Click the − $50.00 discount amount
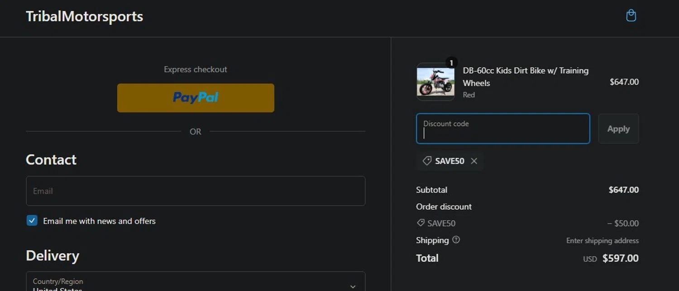This screenshot has width=679, height=291. coord(623,224)
